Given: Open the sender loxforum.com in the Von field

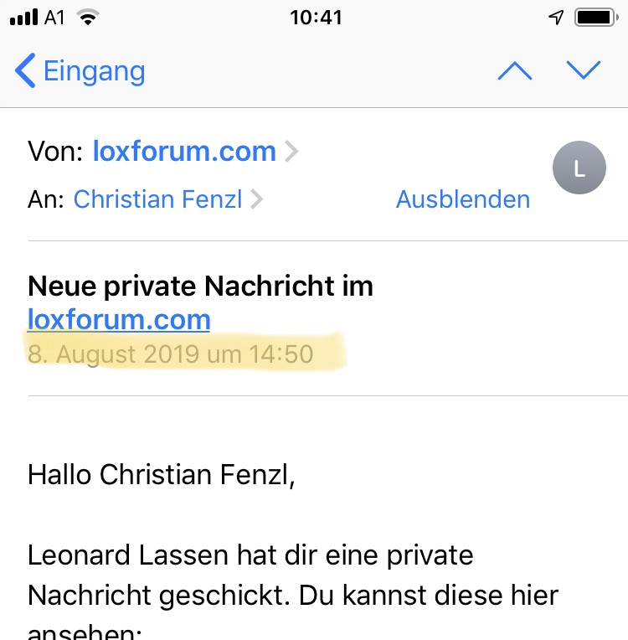Looking at the screenshot, I should tap(183, 152).
